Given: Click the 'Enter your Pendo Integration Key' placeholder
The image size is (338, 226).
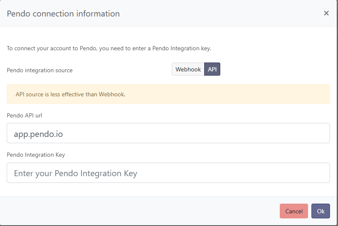Looking at the screenshot, I should 76,173.
